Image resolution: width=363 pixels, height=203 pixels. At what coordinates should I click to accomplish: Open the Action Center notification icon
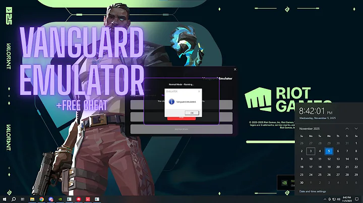click(356, 199)
